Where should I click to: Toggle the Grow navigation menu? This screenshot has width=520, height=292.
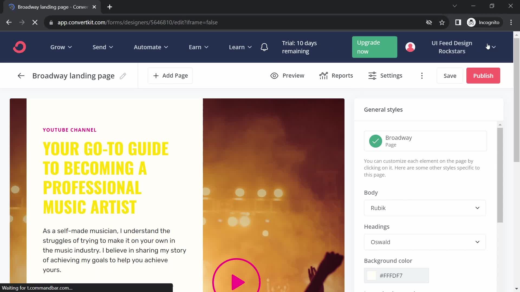click(x=61, y=47)
